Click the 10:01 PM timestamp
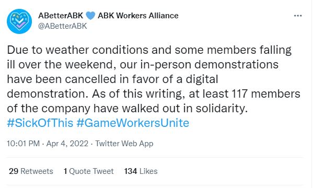The image size is (316, 188). pyautogui.click(x=23, y=144)
